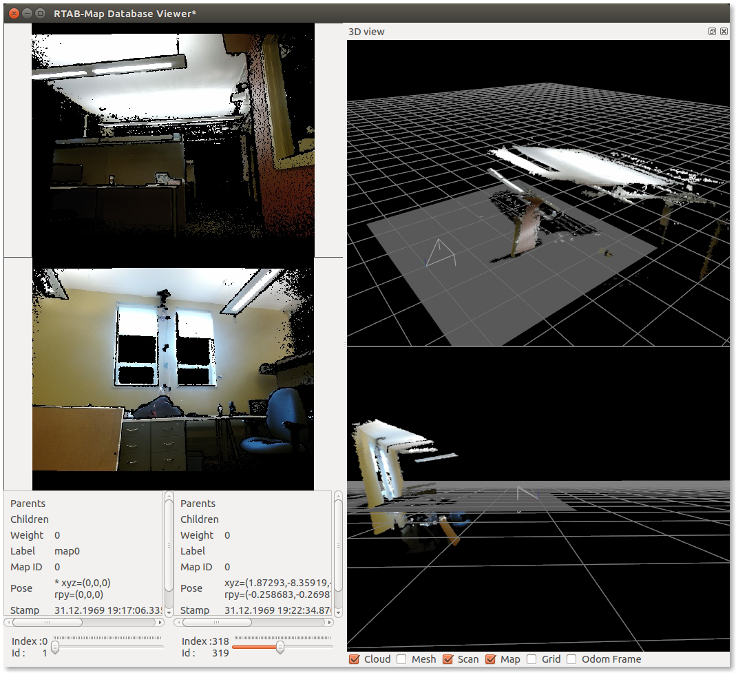
Task: Turn off the Map checkbox
Action: tap(491, 659)
